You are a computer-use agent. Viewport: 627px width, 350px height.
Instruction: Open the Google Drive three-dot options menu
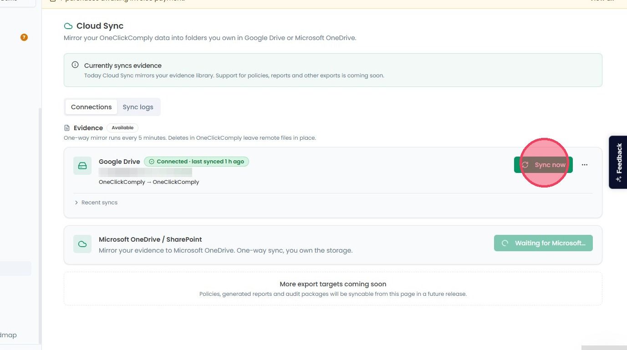[x=585, y=165]
